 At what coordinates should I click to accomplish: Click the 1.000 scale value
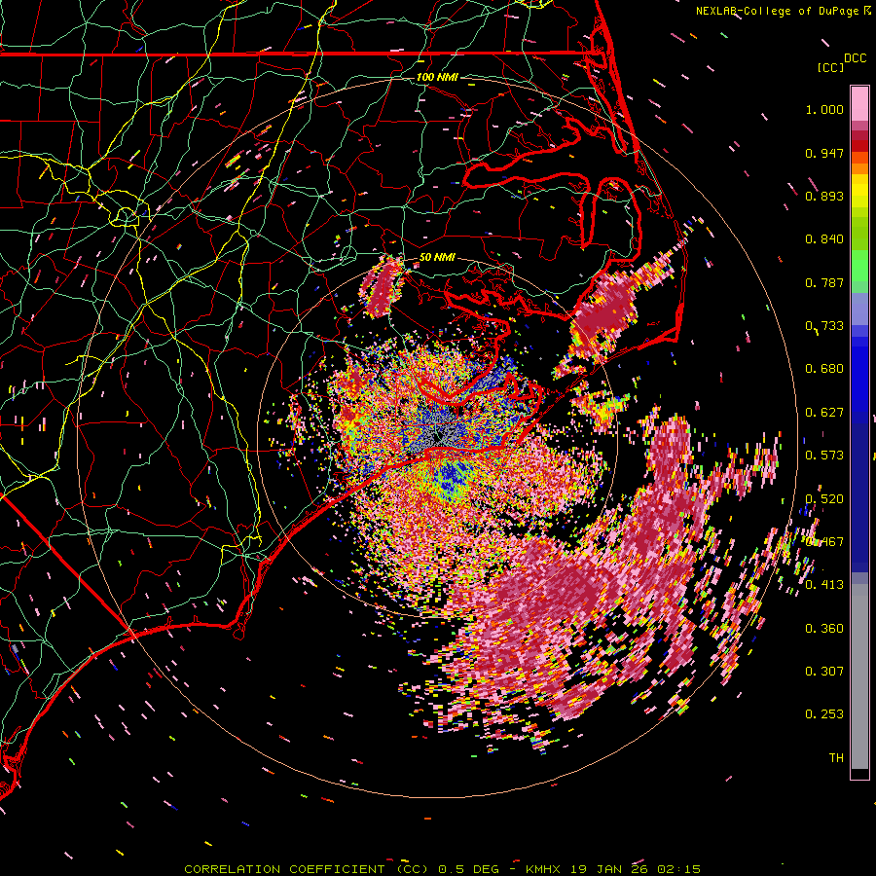click(x=824, y=109)
